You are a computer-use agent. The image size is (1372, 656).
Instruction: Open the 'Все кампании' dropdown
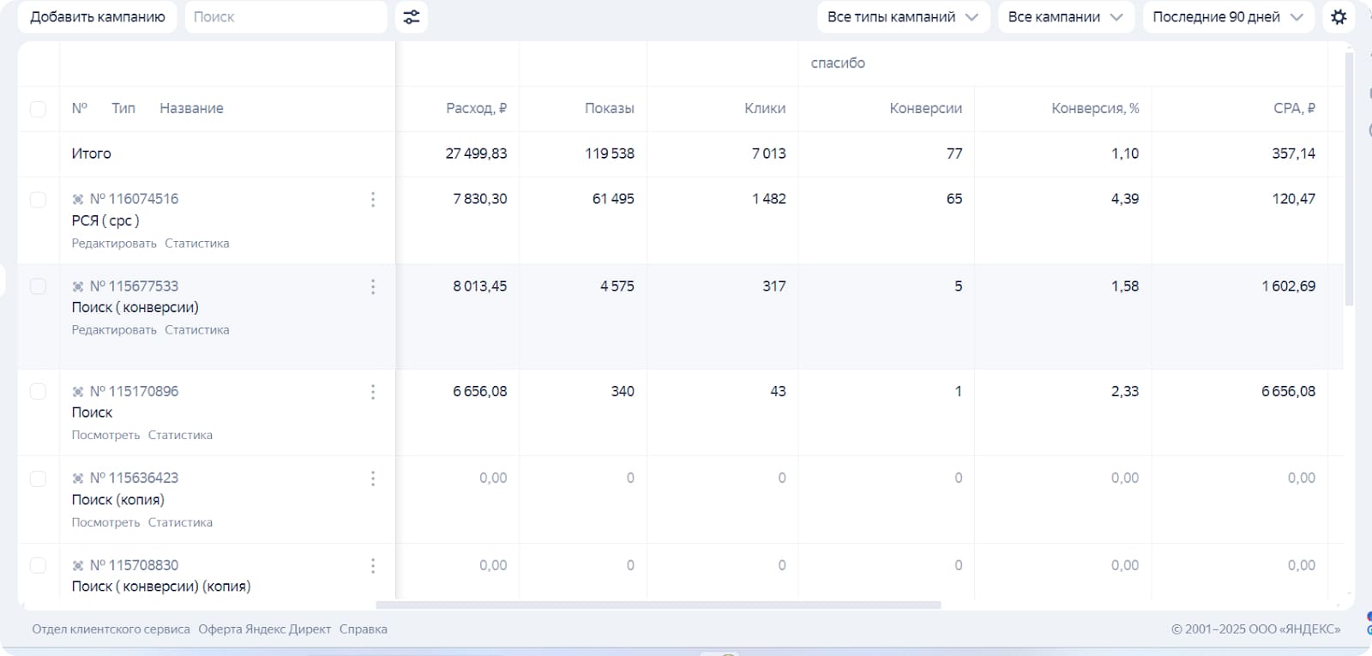[x=1065, y=17]
